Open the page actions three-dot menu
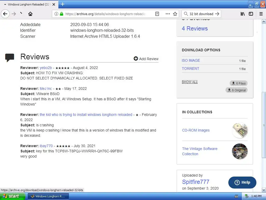Viewport: 266px width, 200px height. coord(168,14)
